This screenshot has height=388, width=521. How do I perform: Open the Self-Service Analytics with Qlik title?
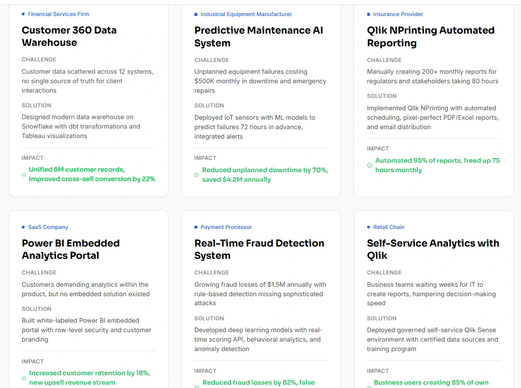point(433,249)
